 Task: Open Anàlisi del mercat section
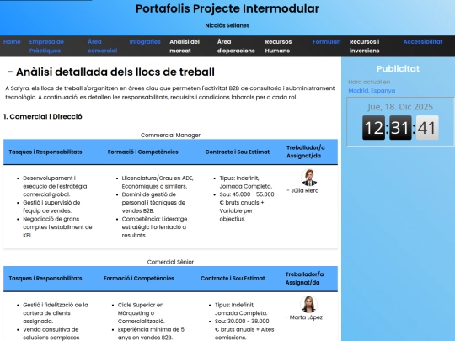(185, 46)
